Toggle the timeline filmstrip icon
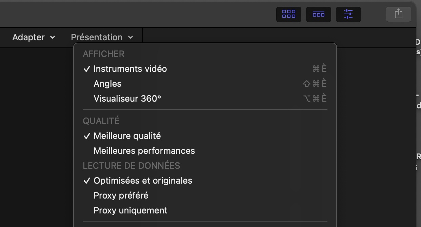The width and height of the screenshot is (421, 227). point(319,14)
